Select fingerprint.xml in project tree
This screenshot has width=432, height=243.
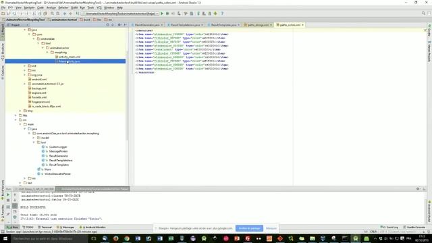tap(39, 102)
